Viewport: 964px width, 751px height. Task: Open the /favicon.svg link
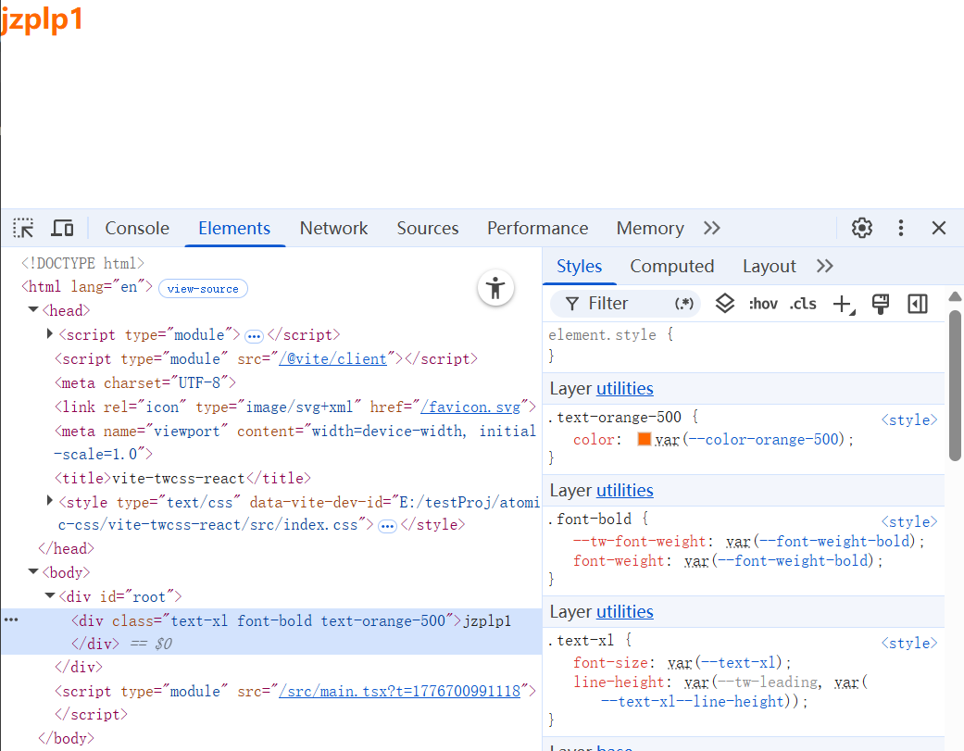click(470, 407)
